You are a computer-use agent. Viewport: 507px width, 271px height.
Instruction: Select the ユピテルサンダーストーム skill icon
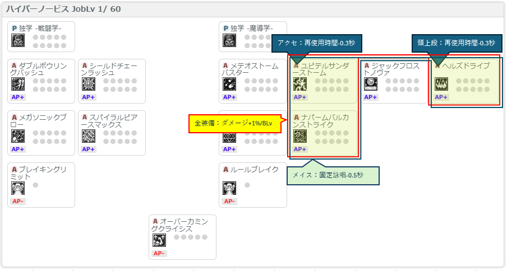click(x=299, y=84)
